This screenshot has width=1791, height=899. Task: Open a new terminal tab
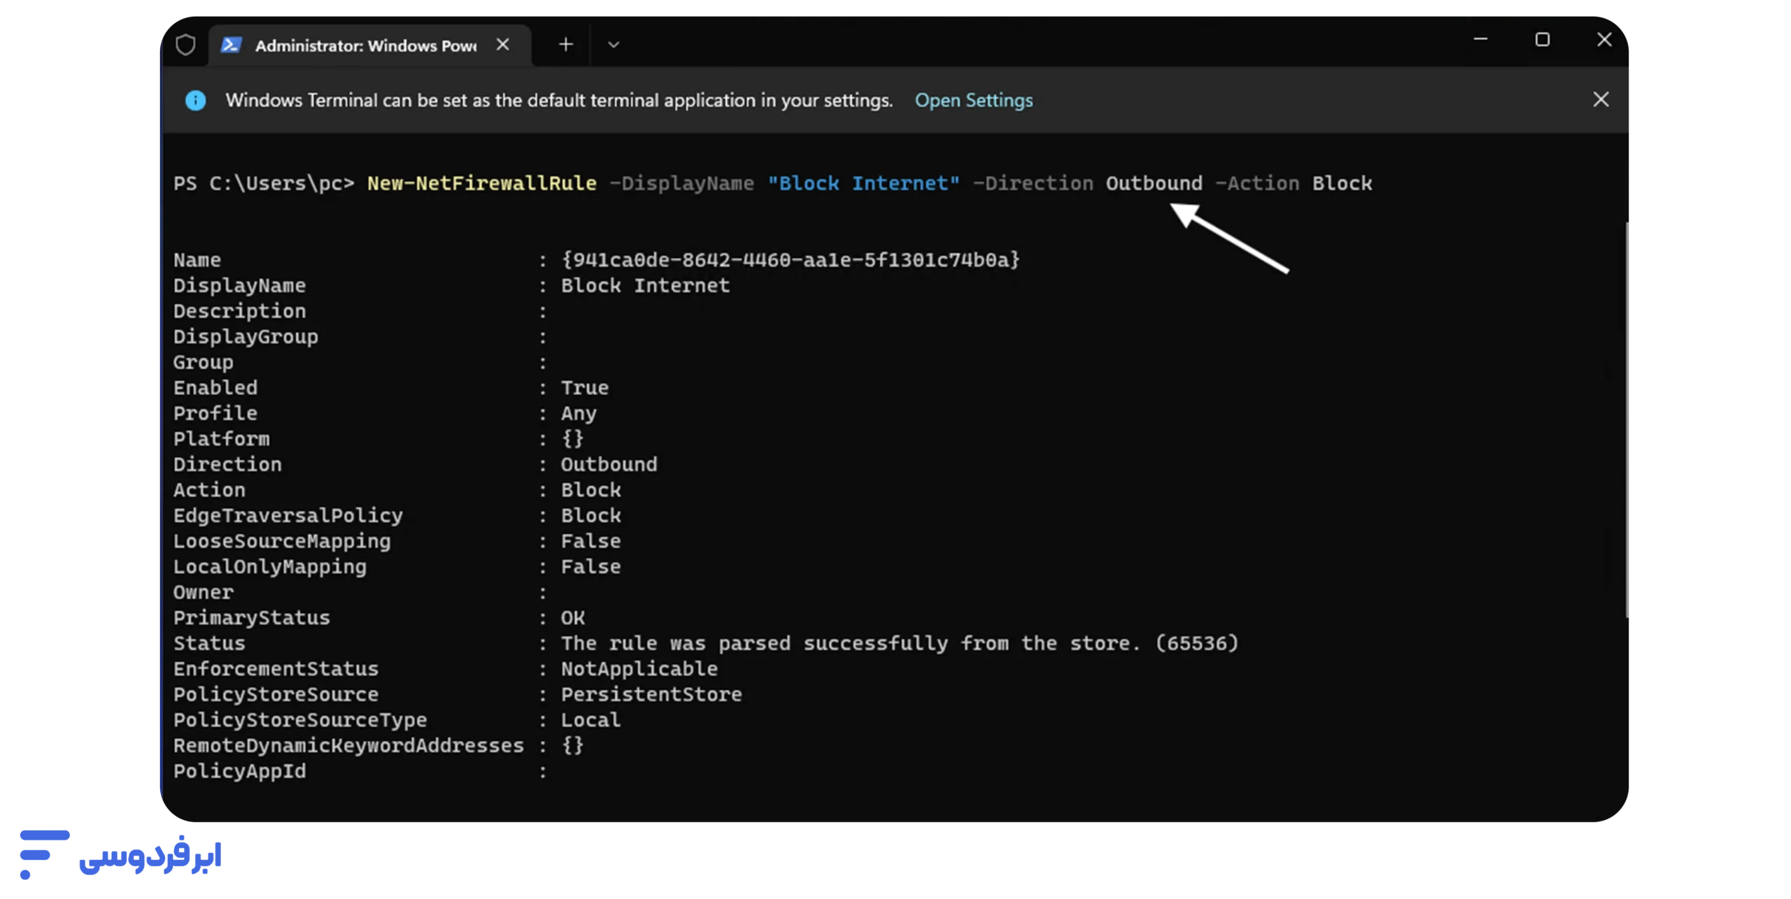[x=566, y=45]
